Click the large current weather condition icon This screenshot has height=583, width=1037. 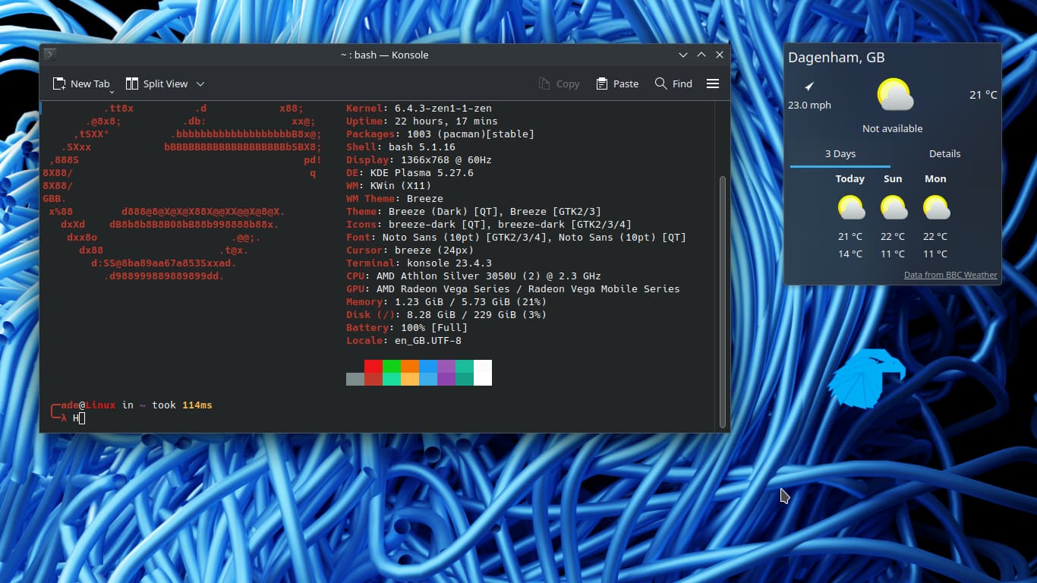tap(894, 95)
